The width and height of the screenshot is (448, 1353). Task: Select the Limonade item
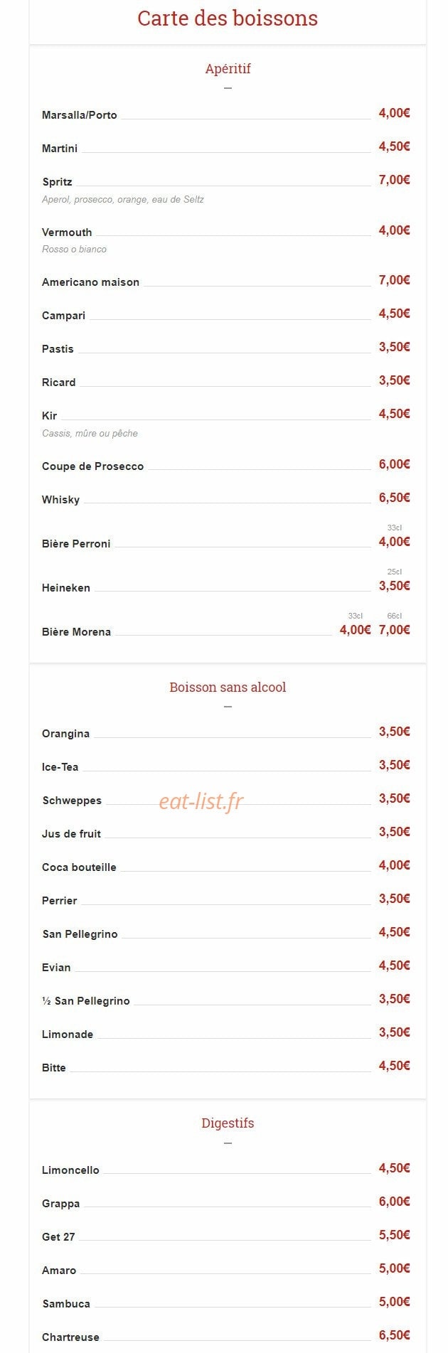(x=68, y=1034)
